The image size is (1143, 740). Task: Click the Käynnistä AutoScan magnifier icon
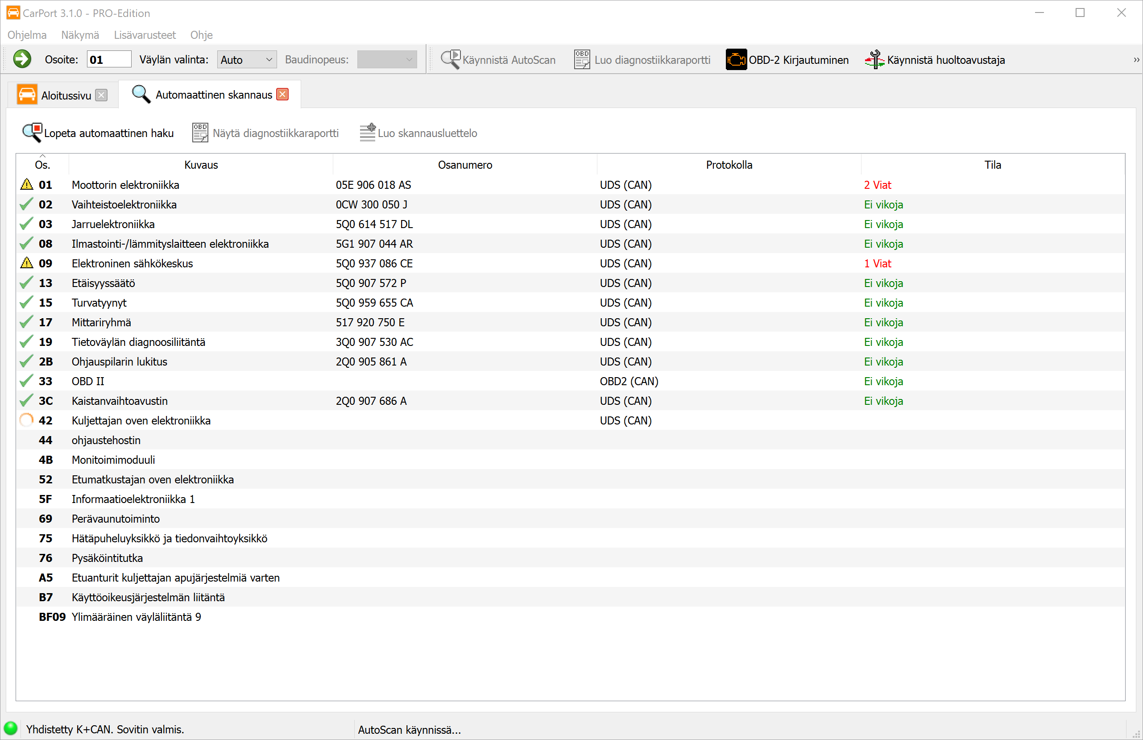pyautogui.click(x=450, y=59)
